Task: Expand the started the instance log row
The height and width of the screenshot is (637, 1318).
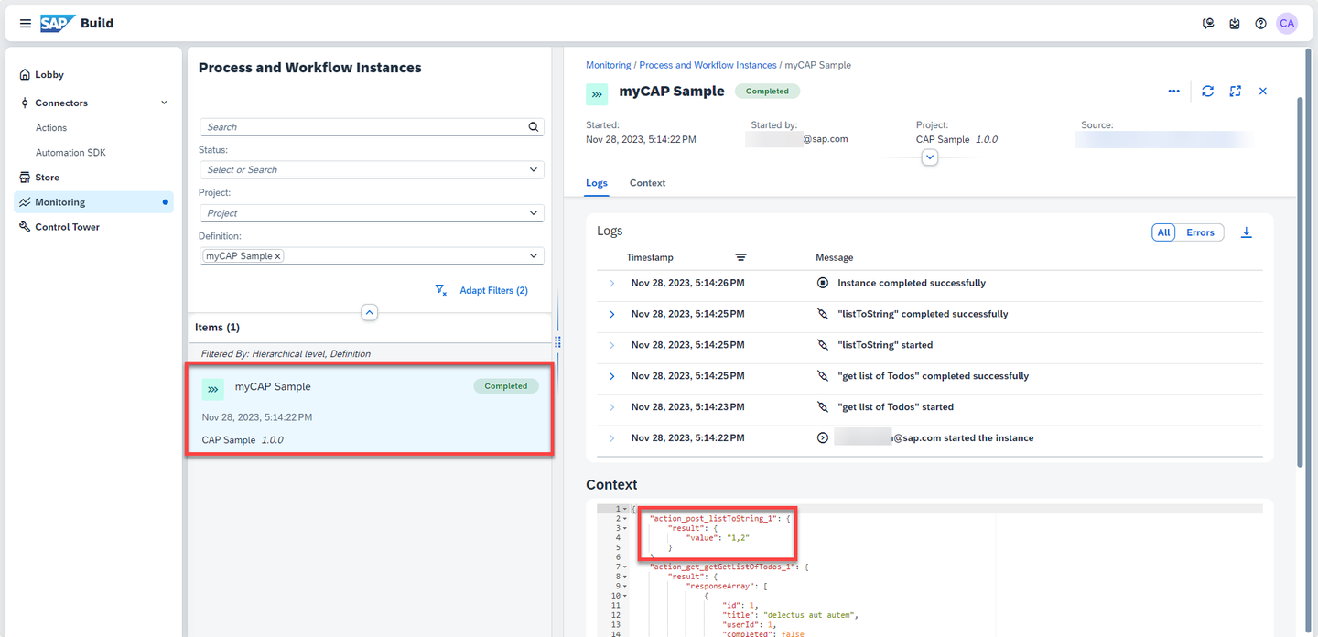Action: click(x=611, y=438)
